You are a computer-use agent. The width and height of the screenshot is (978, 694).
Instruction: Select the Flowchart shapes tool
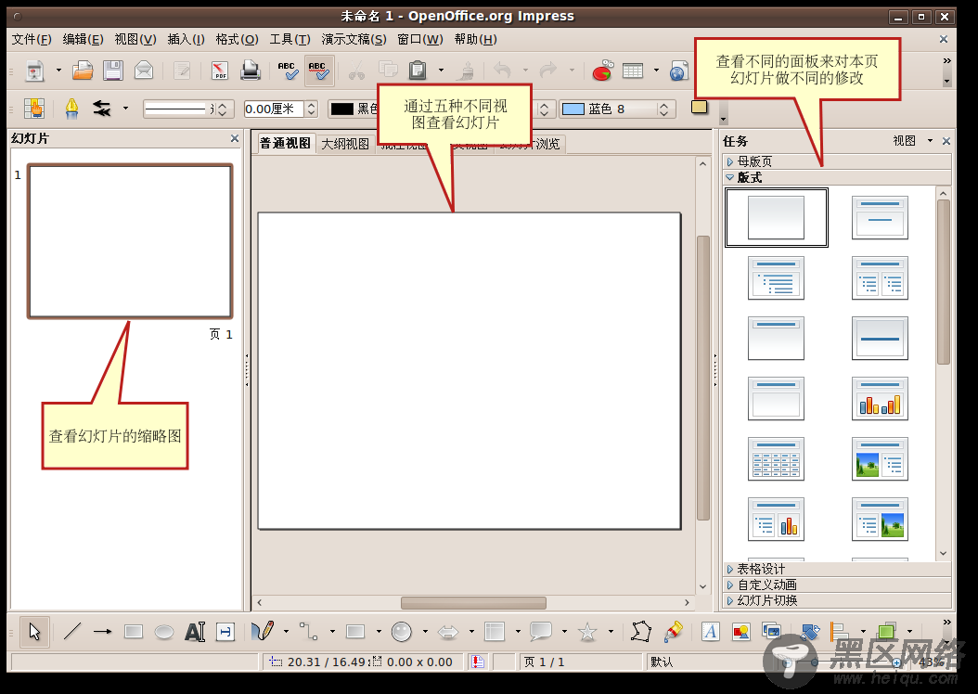(495, 632)
